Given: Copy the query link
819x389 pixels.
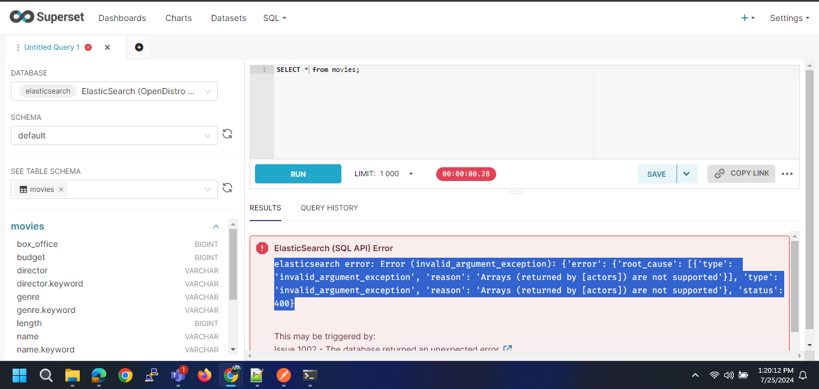Looking at the screenshot, I should [x=742, y=173].
